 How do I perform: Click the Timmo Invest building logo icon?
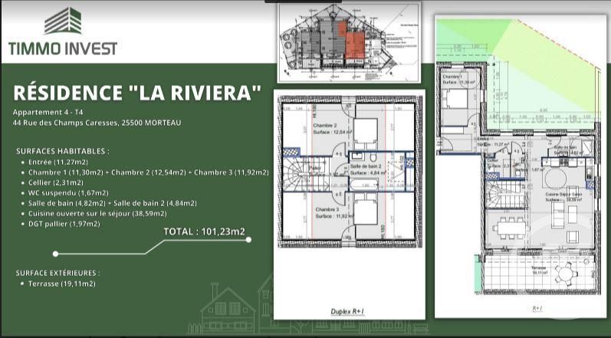click(63, 21)
